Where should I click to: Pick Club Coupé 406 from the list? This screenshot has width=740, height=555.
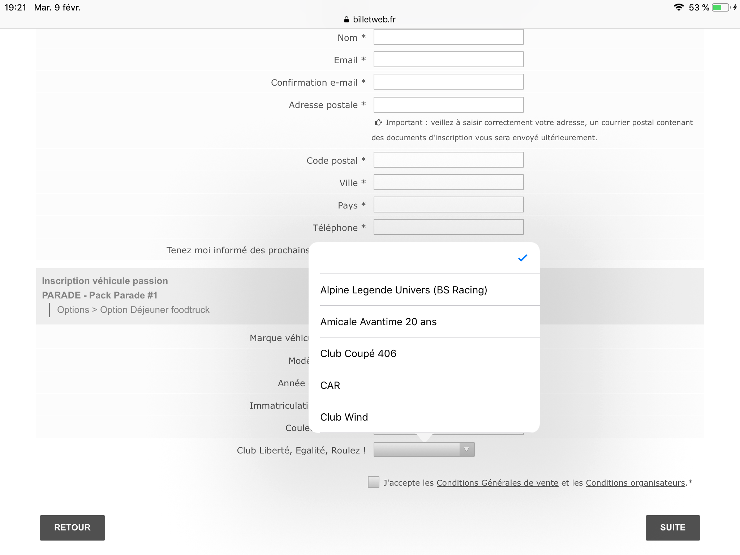358,353
